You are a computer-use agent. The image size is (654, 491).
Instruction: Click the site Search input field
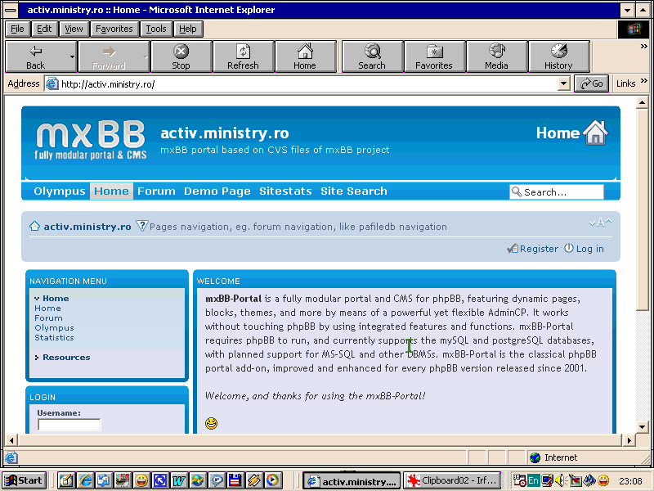click(562, 192)
